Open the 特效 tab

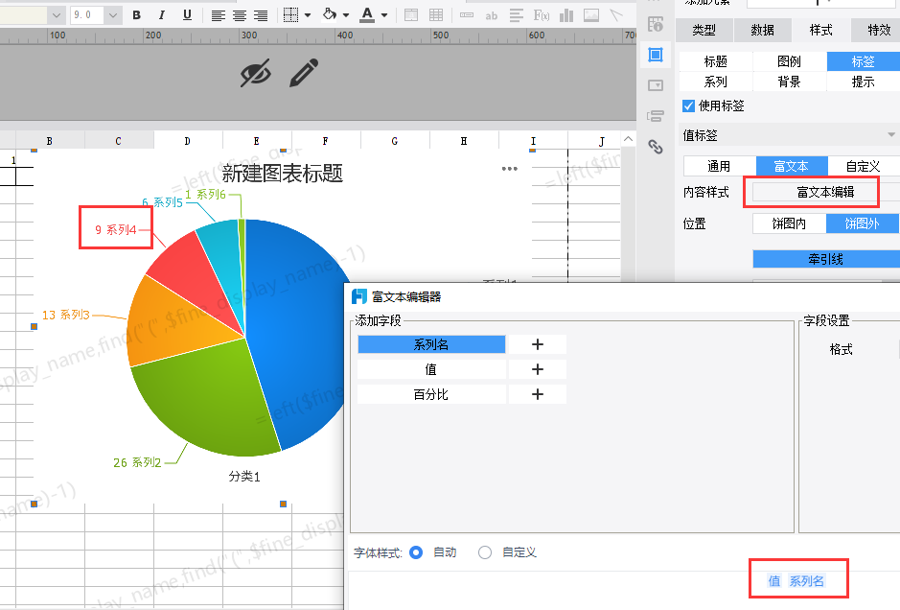878,30
